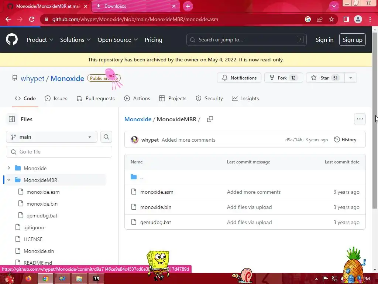Expand the Product menu
This screenshot has height=284, width=378.
[40, 40]
